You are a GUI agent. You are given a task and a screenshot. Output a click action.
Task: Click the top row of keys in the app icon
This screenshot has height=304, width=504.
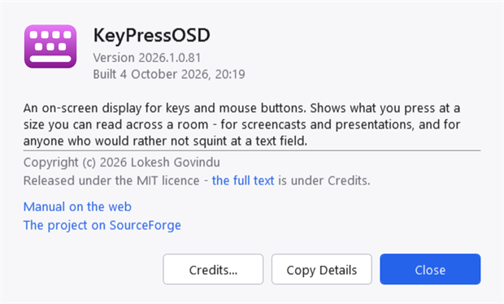(50, 35)
